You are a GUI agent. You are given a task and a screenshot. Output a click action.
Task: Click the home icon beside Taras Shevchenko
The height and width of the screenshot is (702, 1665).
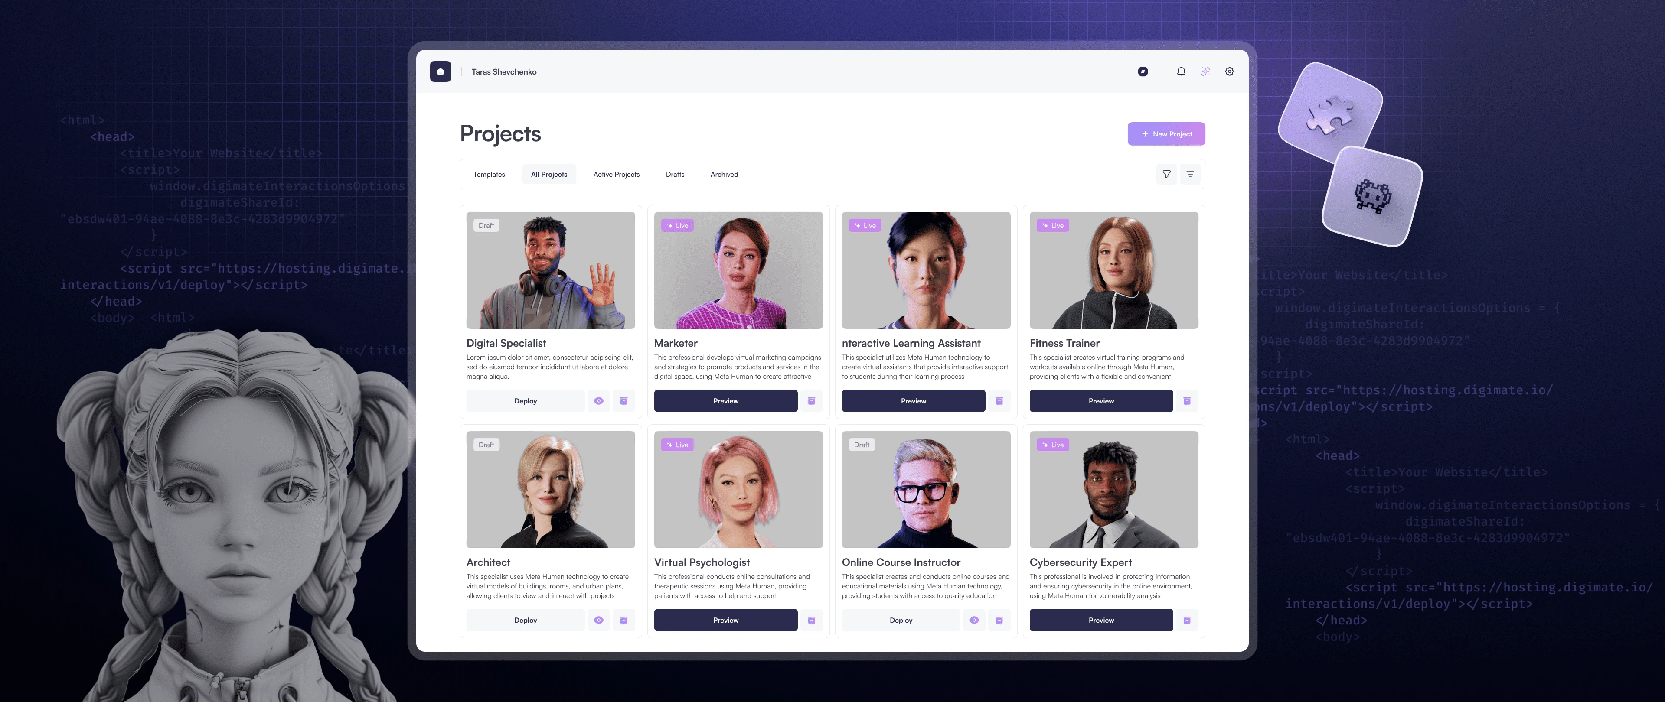[440, 71]
